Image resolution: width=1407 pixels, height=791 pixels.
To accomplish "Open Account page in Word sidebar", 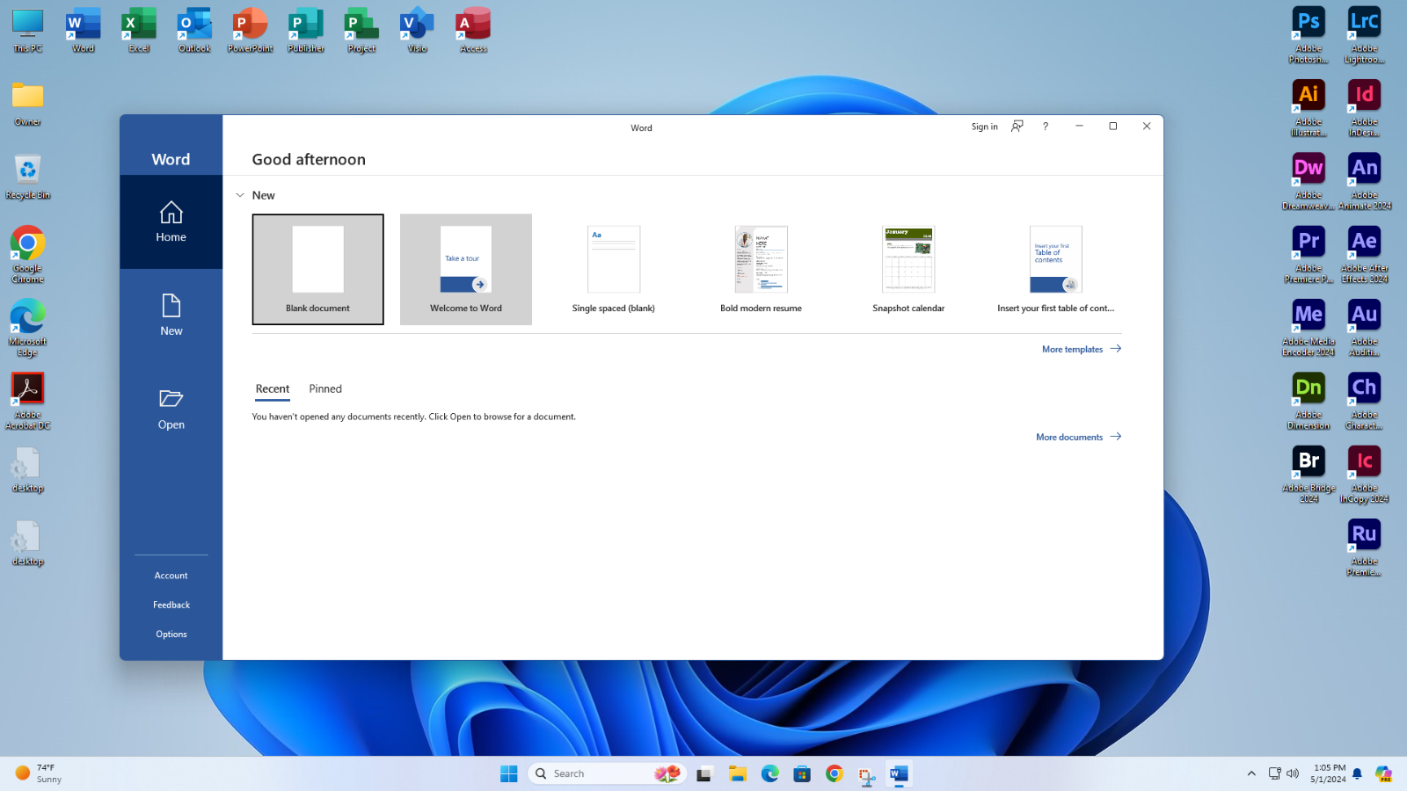I will (171, 576).
